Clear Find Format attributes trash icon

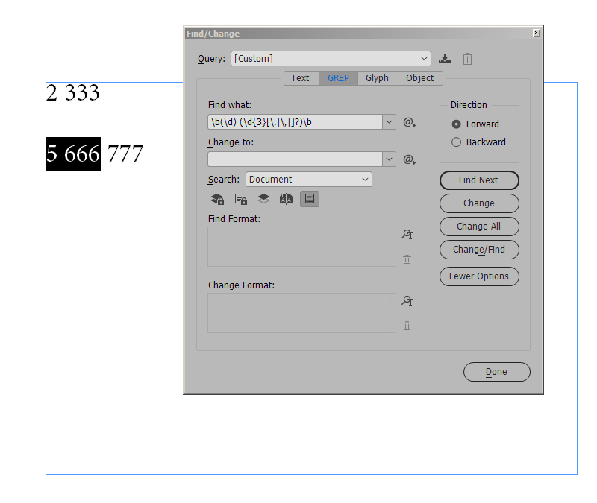coord(407,259)
